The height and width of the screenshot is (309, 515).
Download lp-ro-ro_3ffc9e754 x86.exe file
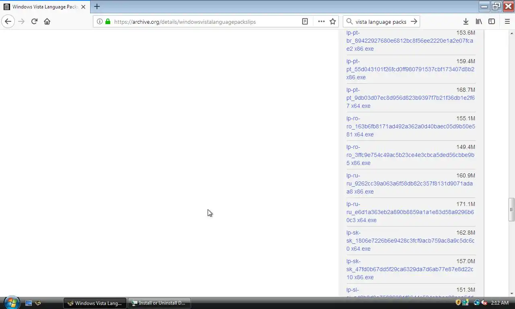click(410, 155)
